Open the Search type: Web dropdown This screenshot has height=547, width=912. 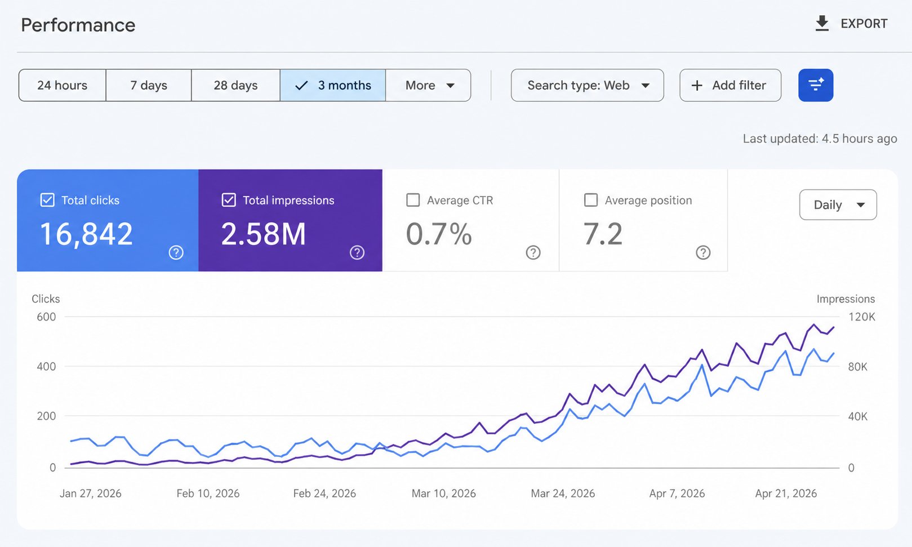click(588, 86)
